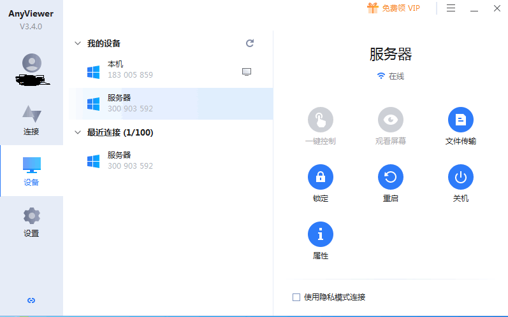Image resolution: width=508 pixels, height=317 pixels.
Task: Switch to the Connect (连接) tab
Action: click(x=31, y=120)
